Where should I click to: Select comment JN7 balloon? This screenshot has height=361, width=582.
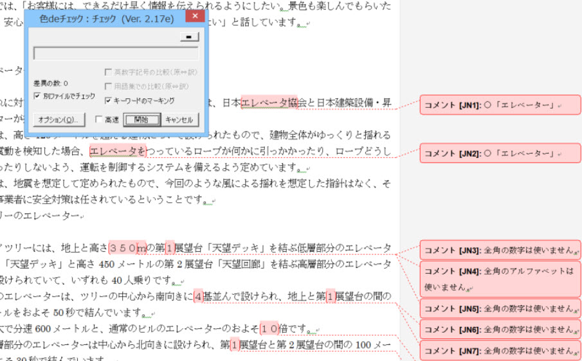point(500,351)
